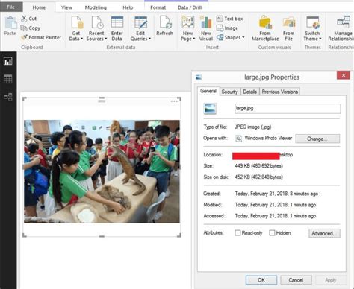Toggle the Read-only checkbox
354x289 pixels.
(237, 233)
